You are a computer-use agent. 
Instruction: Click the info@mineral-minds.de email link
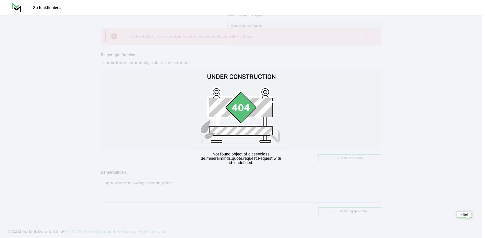[x=105, y=232]
